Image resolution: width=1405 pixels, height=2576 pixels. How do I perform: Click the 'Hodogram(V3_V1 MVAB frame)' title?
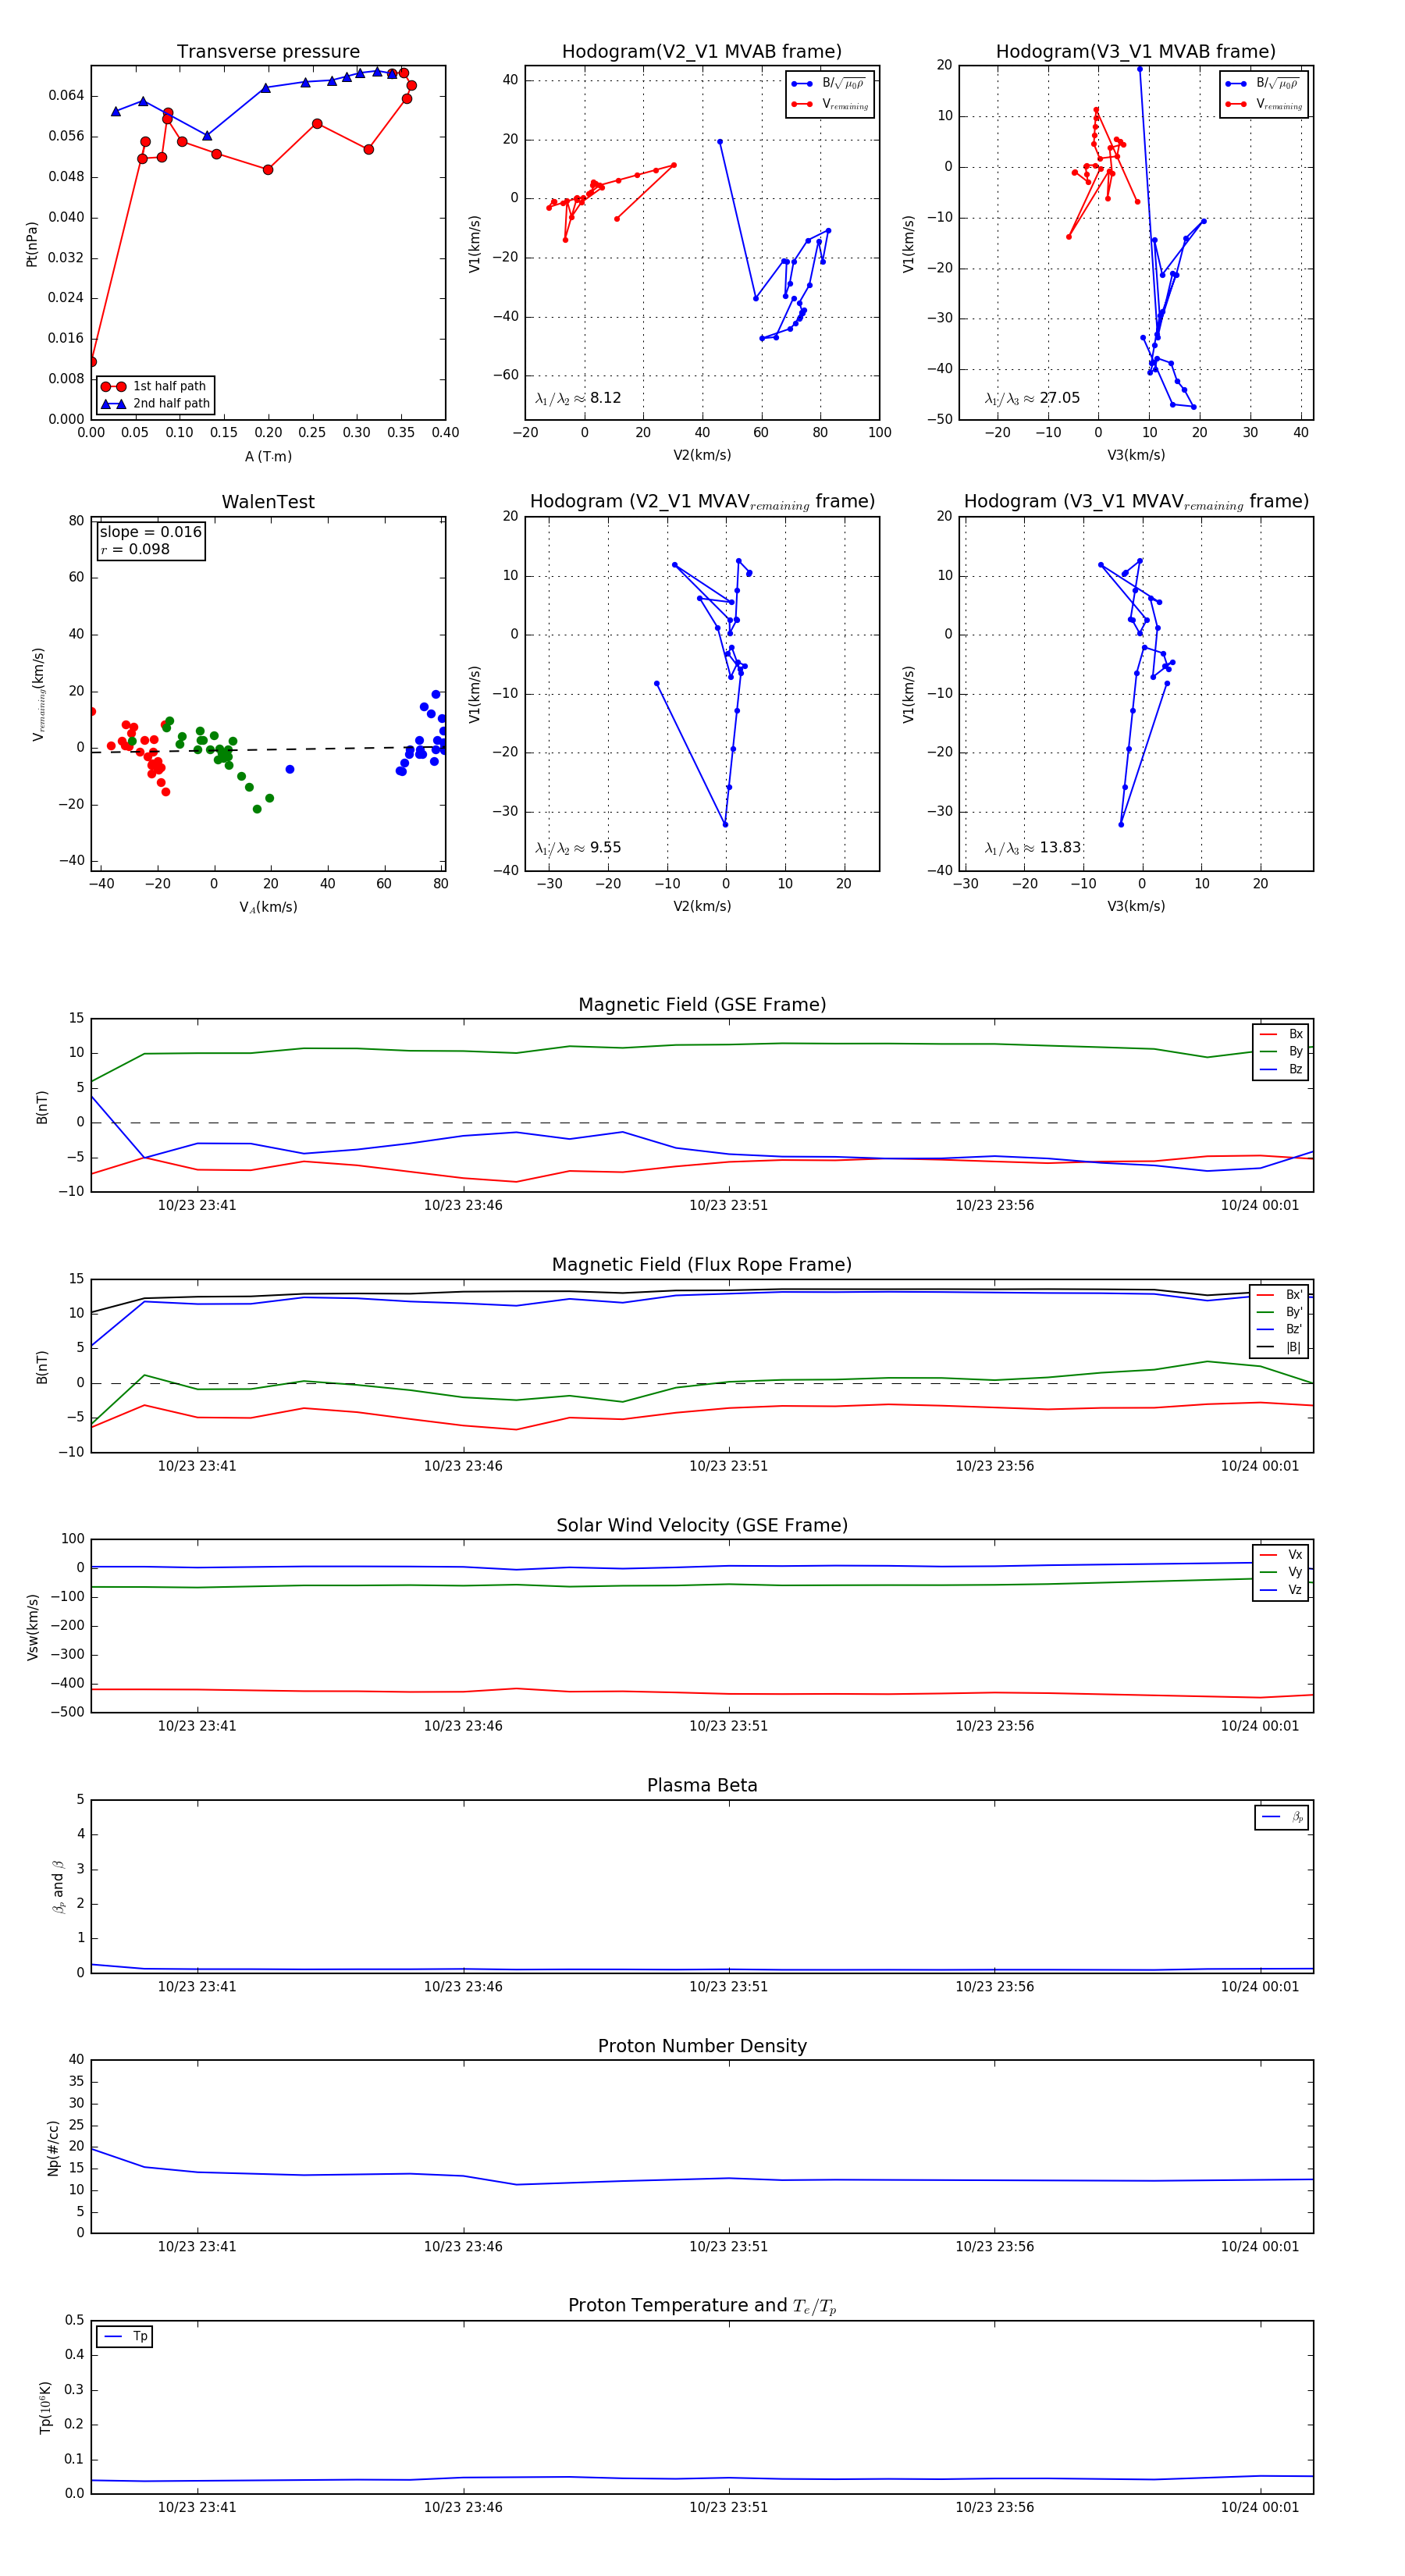click(1136, 52)
